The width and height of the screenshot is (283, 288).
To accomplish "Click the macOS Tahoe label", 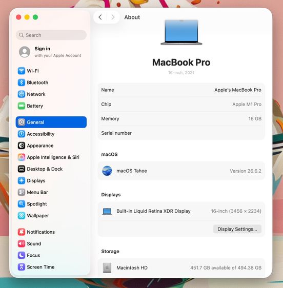I will pos(132,171).
